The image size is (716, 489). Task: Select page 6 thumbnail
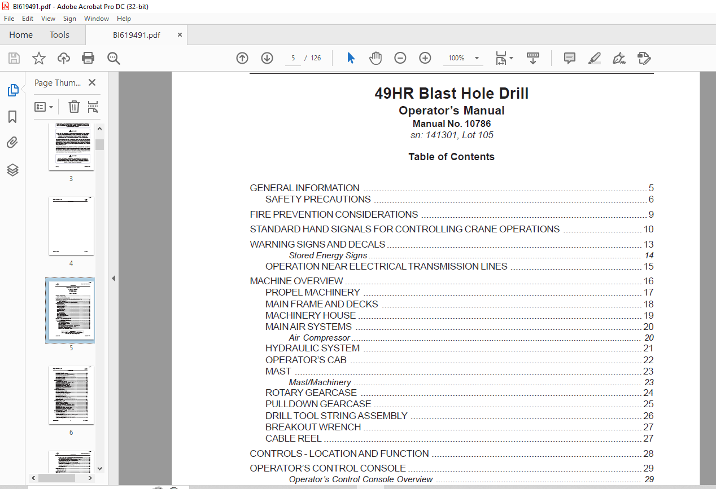point(71,395)
